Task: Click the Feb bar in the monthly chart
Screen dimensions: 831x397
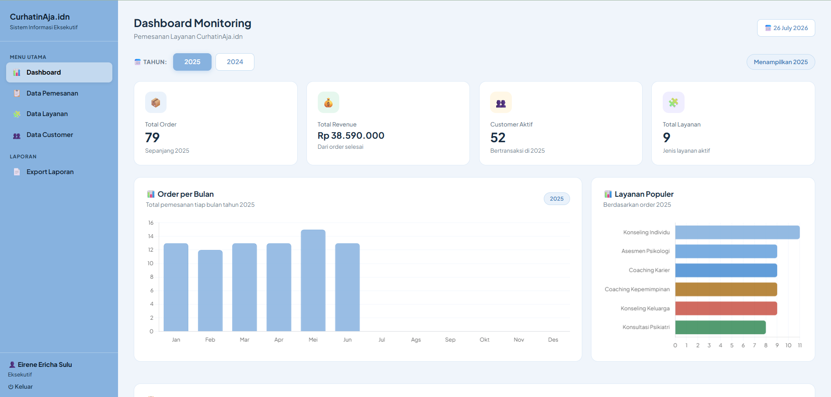Action: click(210, 291)
